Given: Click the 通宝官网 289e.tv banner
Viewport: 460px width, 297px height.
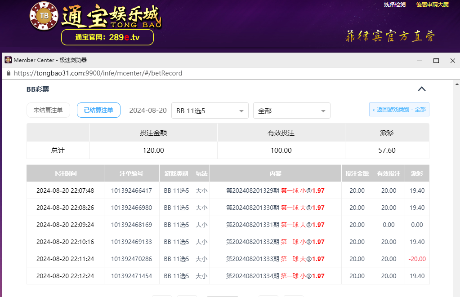Looking at the screenshot, I should (107, 37).
